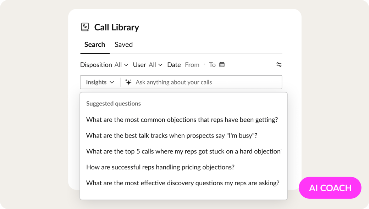Click the Suggested questions header label
Viewport: 369px width, 209px height.
tap(114, 104)
